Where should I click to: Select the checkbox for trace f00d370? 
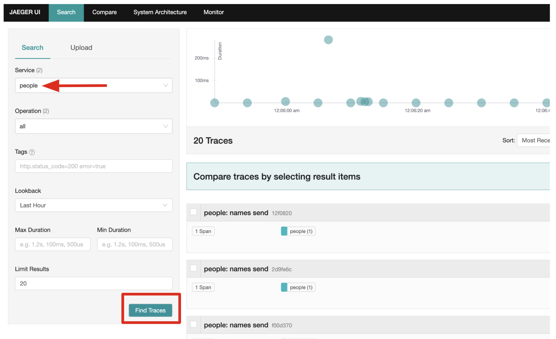(194, 324)
